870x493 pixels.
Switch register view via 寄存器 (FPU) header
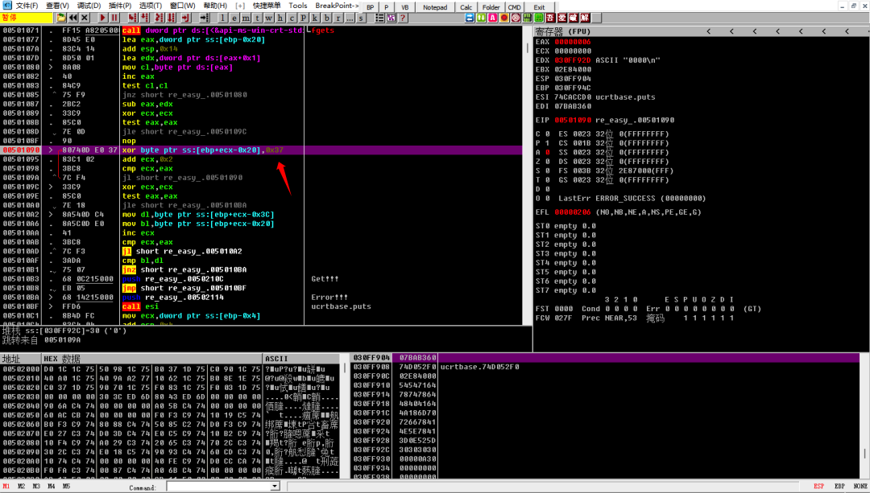point(563,31)
